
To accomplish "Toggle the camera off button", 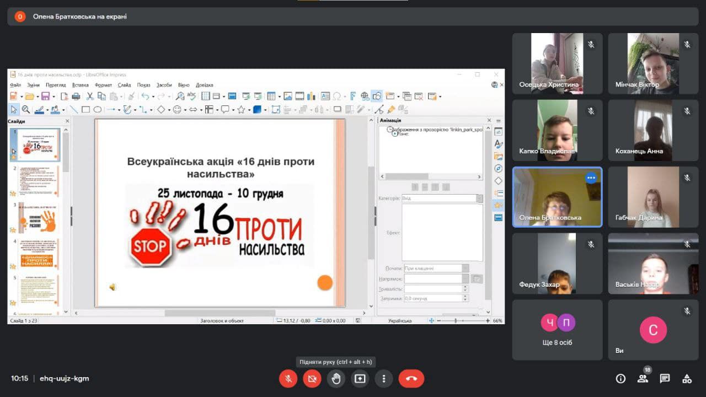I will pyautogui.click(x=312, y=378).
